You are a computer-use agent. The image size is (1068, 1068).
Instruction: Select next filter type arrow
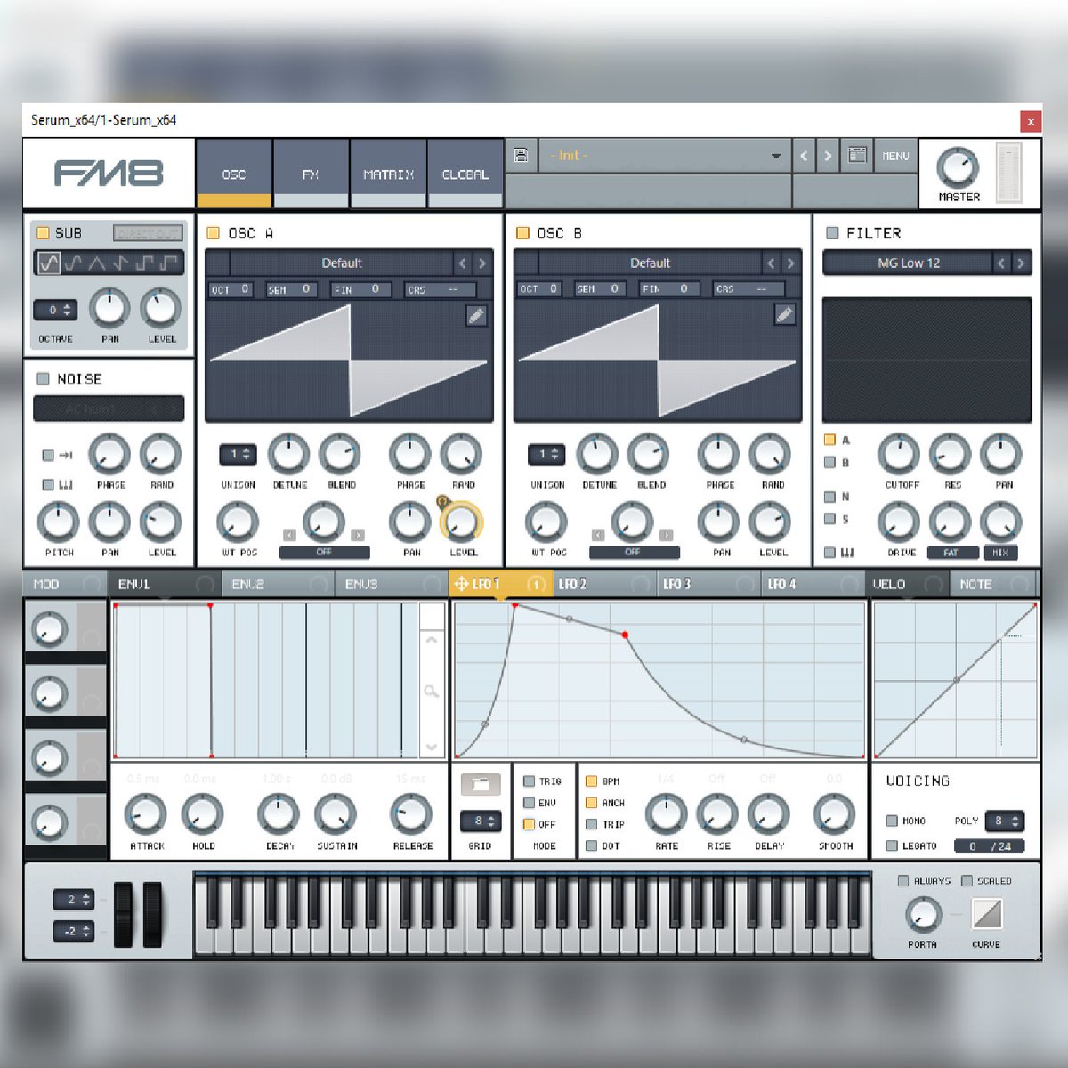(x=1021, y=263)
